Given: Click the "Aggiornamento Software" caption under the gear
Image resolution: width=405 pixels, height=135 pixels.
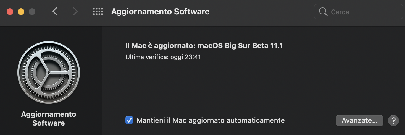Looking at the screenshot, I should pos(49,118).
